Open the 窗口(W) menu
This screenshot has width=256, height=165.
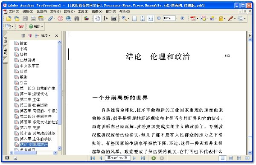point(111,12)
